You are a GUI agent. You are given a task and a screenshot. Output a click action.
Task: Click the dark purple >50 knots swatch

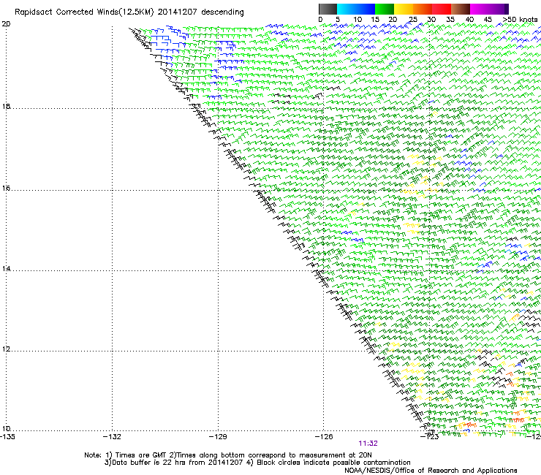pos(507,9)
